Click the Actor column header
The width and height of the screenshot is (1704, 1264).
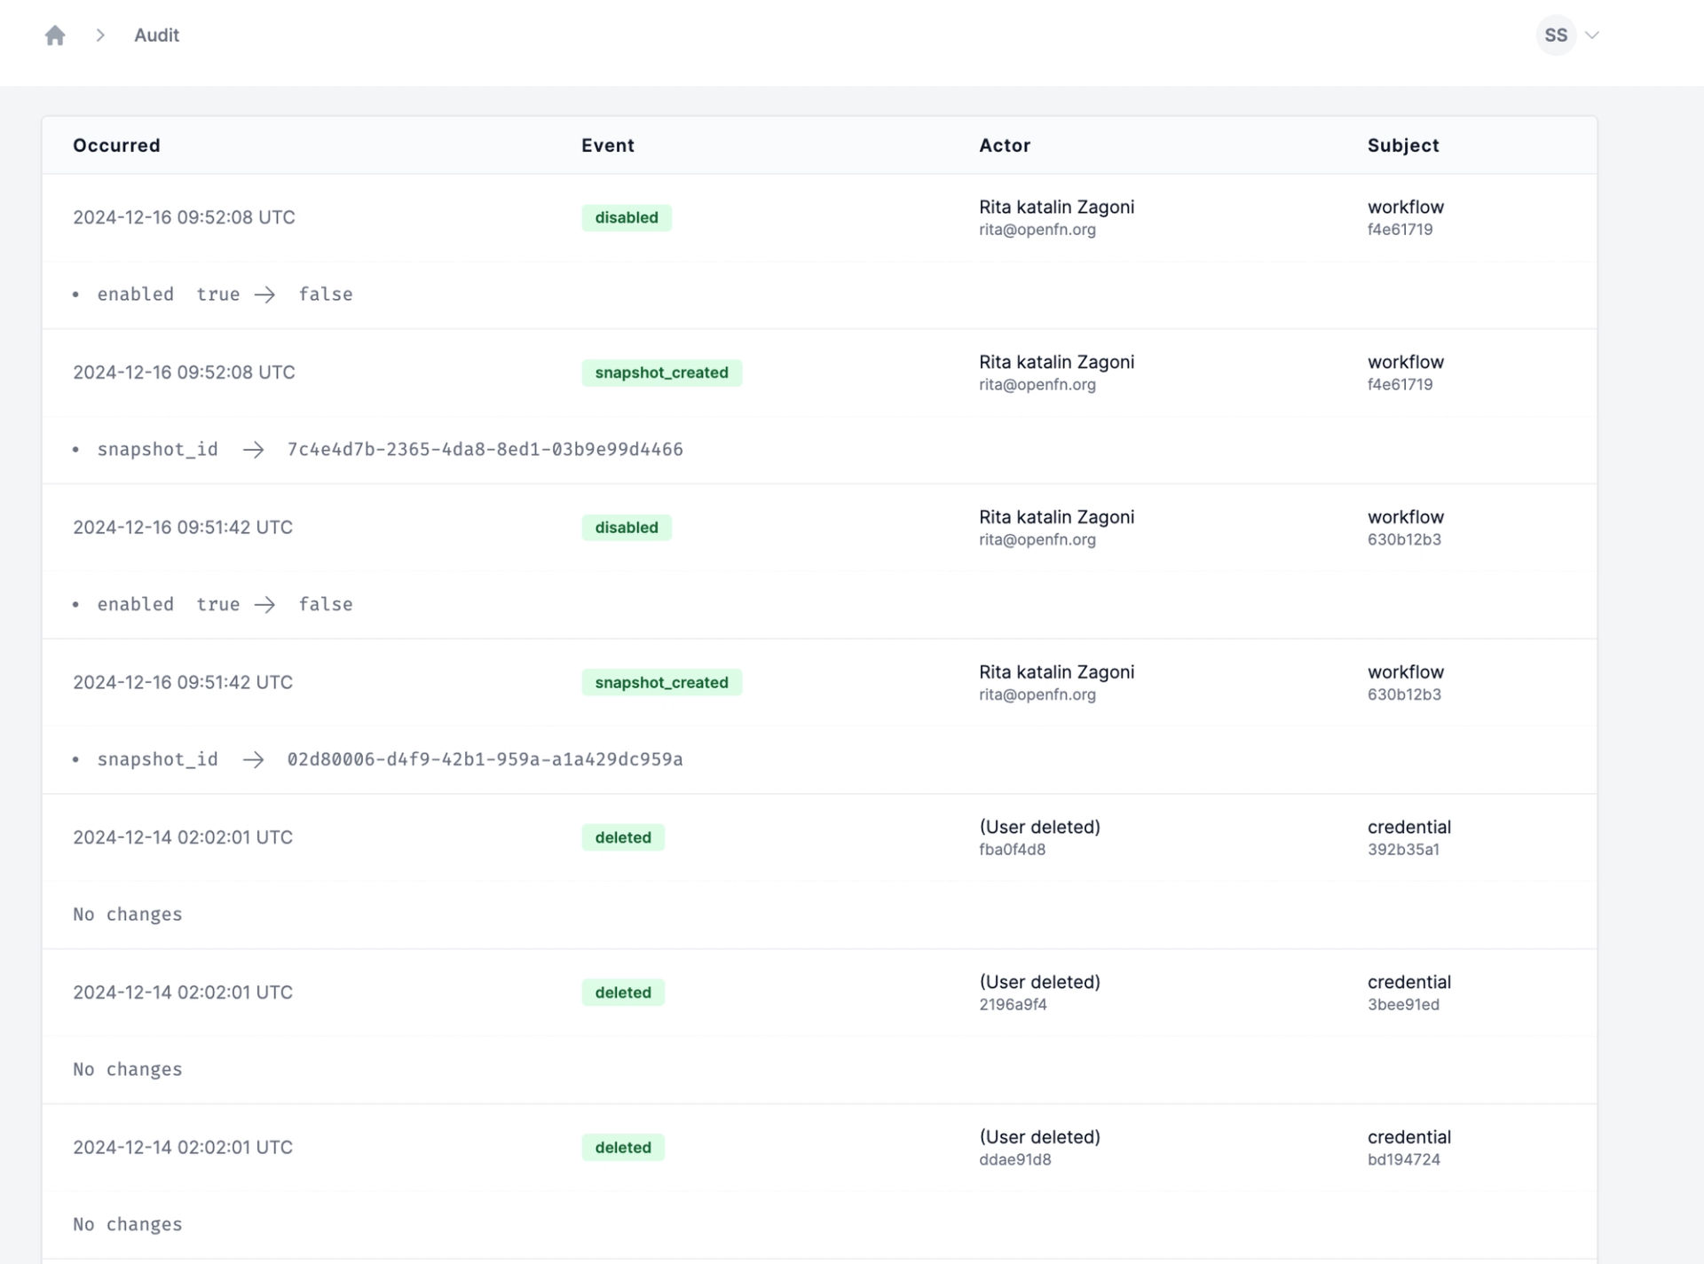(x=1004, y=145)
